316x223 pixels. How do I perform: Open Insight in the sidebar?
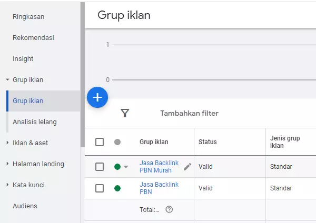[23, 59]
